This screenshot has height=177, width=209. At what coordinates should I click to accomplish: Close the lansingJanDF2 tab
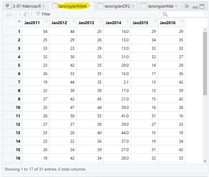(x=133, y=6)
